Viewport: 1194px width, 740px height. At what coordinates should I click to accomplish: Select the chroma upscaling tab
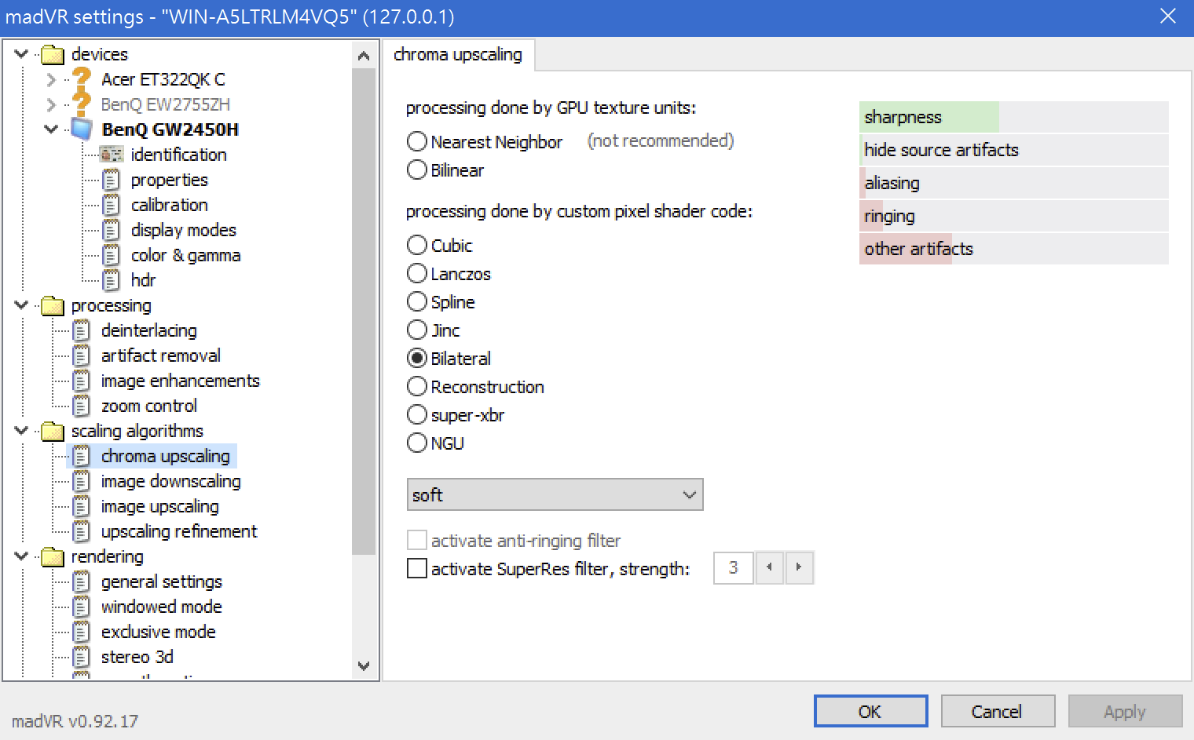[458, 54]
